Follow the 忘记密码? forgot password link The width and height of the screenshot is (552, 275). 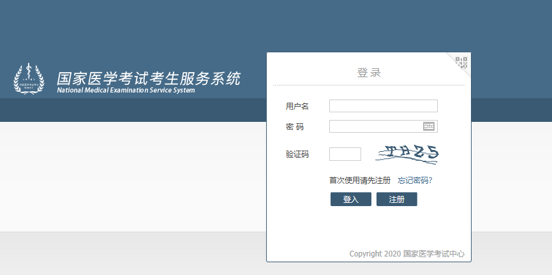pos(415,181)
